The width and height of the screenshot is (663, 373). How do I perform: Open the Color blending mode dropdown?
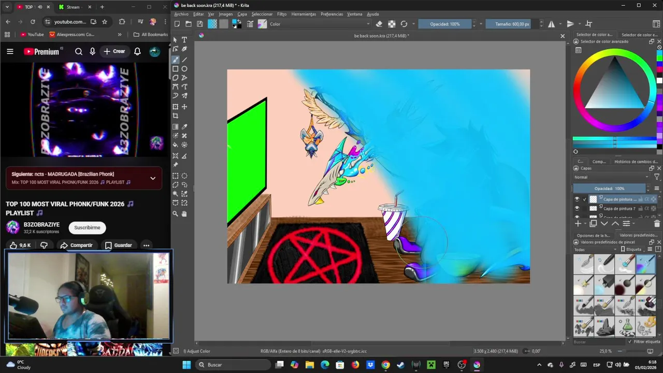[x=320, y=24]
